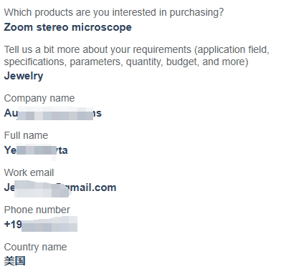
Task: Select the 'Zoom stereo microscope' answer text
Action: pos(67,28)
